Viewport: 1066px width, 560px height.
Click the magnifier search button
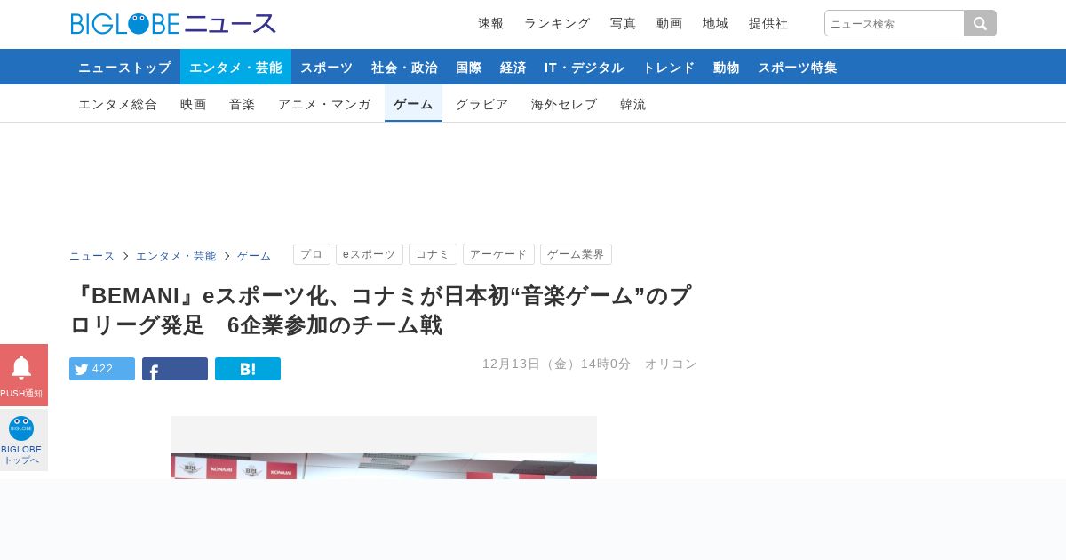click(981, 23)
